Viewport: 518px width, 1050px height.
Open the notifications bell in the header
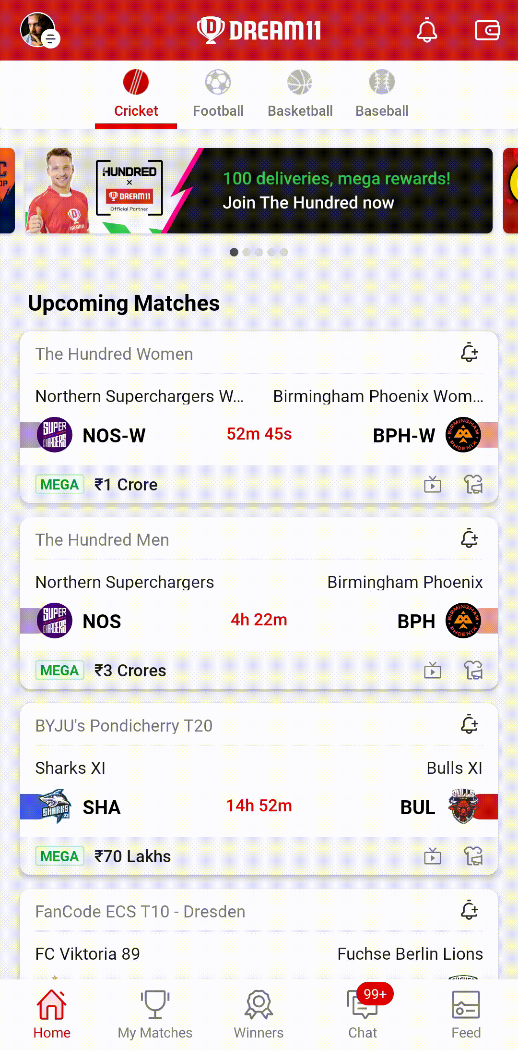(426, 30)
